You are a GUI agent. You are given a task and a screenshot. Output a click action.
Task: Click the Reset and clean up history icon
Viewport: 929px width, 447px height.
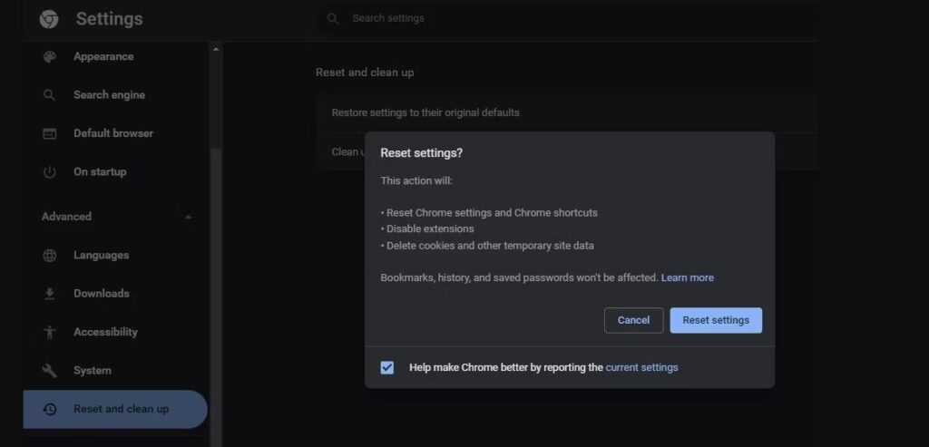[50, 409]
